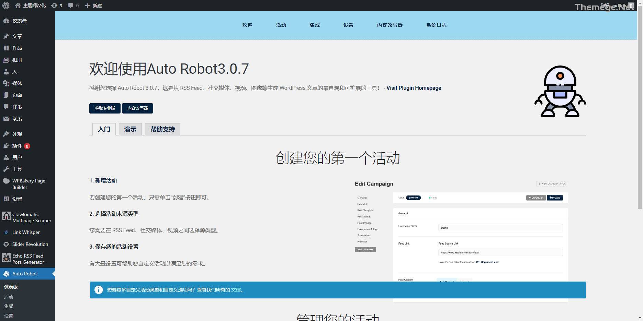
Task: Click the 插件 plug icon
Action: coord(6,146)
